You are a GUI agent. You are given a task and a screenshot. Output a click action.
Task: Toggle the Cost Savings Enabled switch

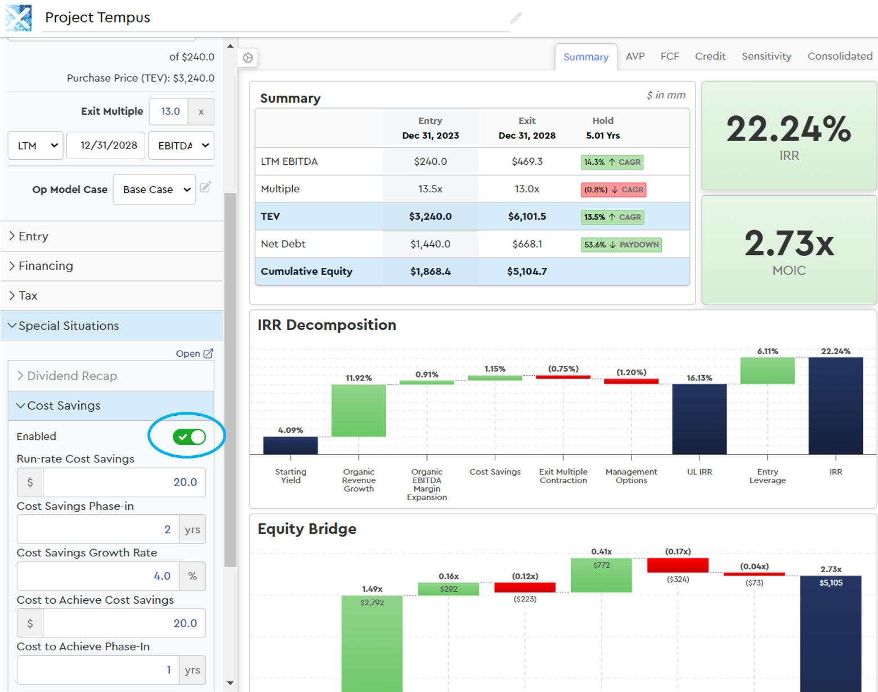(x=189, y=437)
